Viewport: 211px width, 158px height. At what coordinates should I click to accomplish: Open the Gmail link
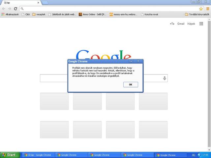click(x=181, y=24)
